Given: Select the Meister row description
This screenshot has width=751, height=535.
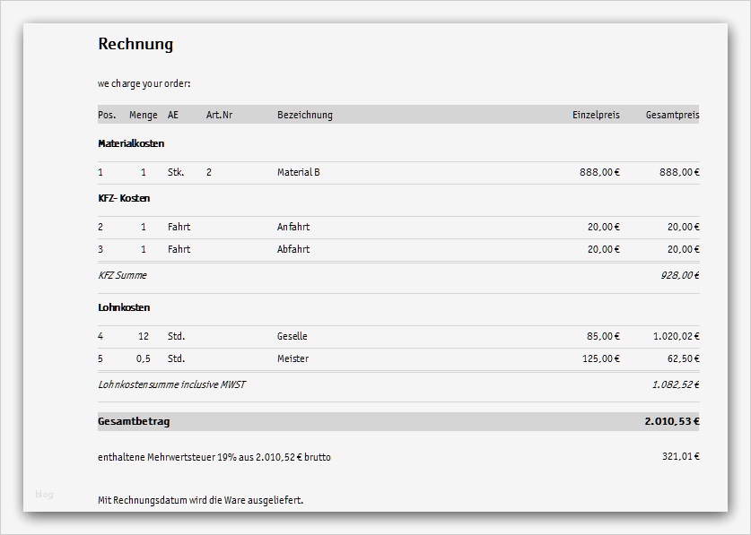Looking at the screenshot, I should (293, 358).
